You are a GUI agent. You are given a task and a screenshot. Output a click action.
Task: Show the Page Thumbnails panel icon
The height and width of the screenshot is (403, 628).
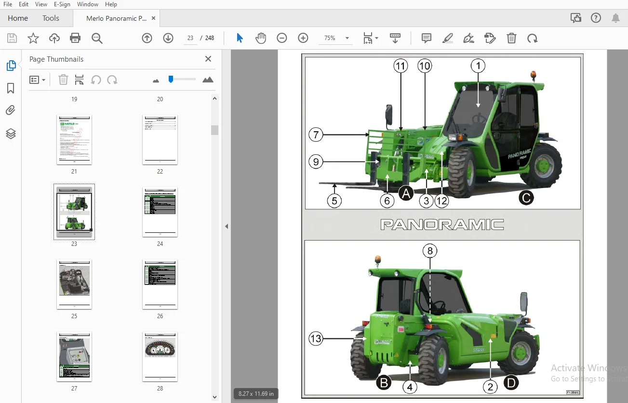click(x=11, y=66)
